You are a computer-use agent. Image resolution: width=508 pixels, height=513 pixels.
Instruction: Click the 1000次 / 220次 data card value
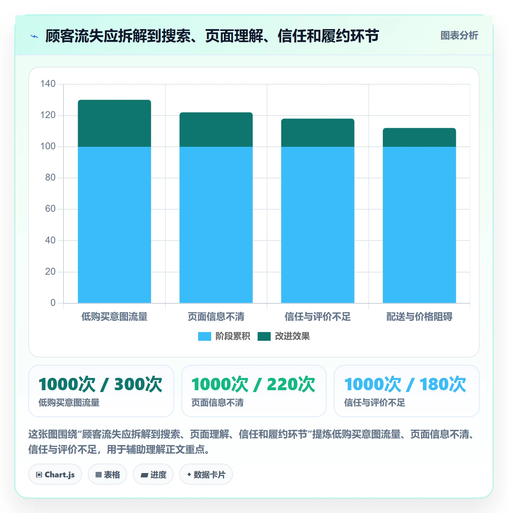pyautogui.click(x=253, y=384)
